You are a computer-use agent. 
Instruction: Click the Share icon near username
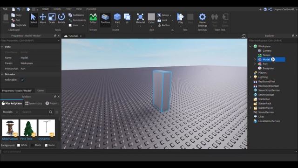[270, 9]
